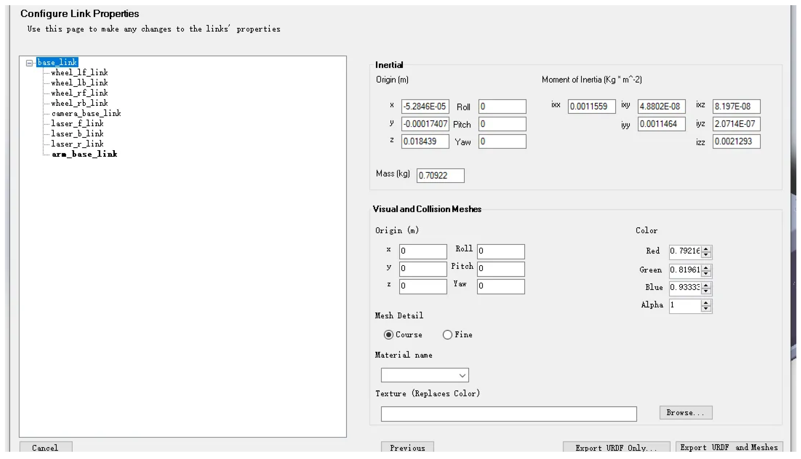Edit the ixz moment of inertia field

coord(737,107)
